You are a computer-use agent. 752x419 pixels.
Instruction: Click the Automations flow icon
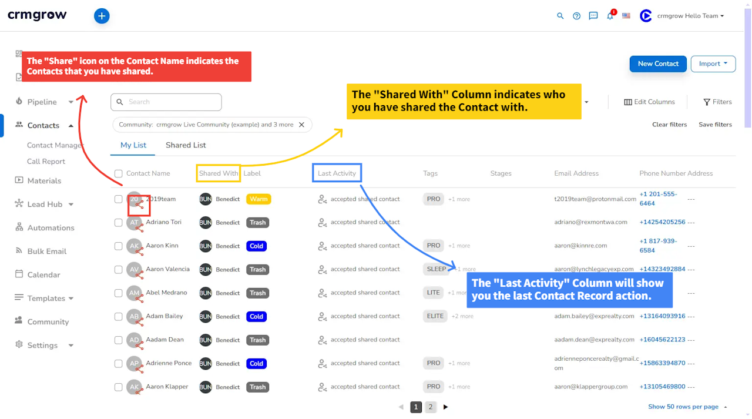coord(19,227)
